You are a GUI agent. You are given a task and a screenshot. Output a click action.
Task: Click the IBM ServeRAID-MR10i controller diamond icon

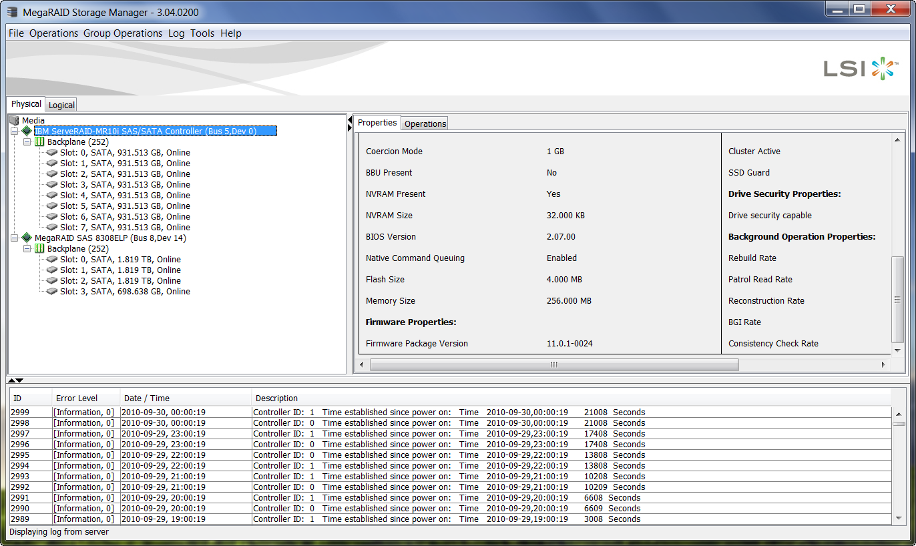(x=27, y=131)
